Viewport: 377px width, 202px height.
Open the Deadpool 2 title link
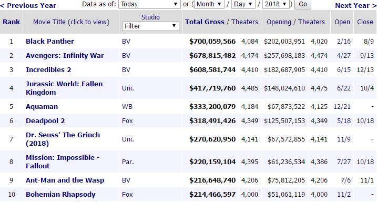tap(45, 120)
